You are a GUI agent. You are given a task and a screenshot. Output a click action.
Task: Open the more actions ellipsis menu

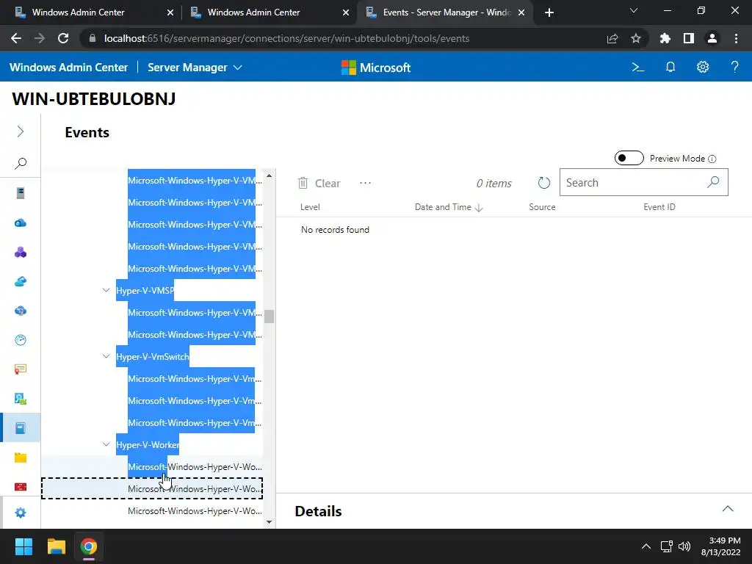[x=366, y=183]
